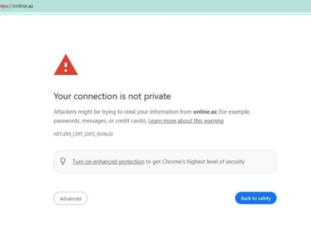Click the word 'private' in the heading
Screen dimensions: 311x231
157,96
